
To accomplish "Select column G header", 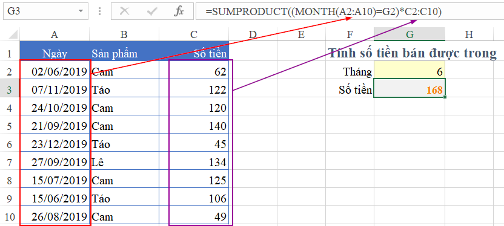I will (x=409, y=34).
